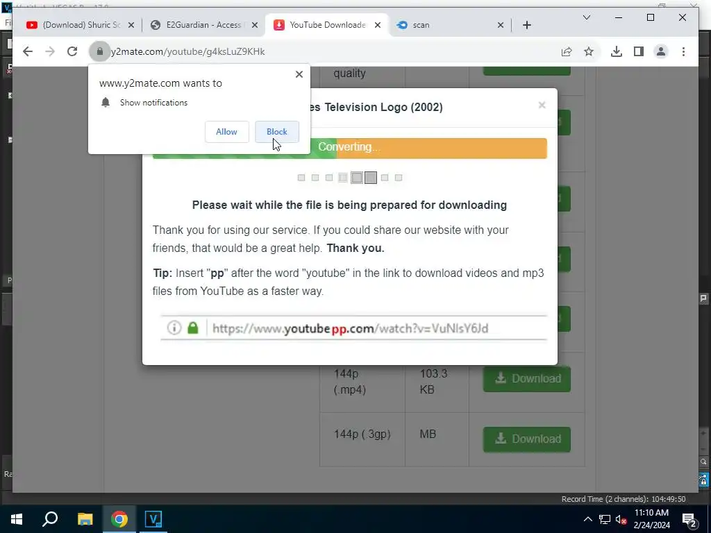
Task: Close the Shuric Scan tab
Action: tap(131, 25)
